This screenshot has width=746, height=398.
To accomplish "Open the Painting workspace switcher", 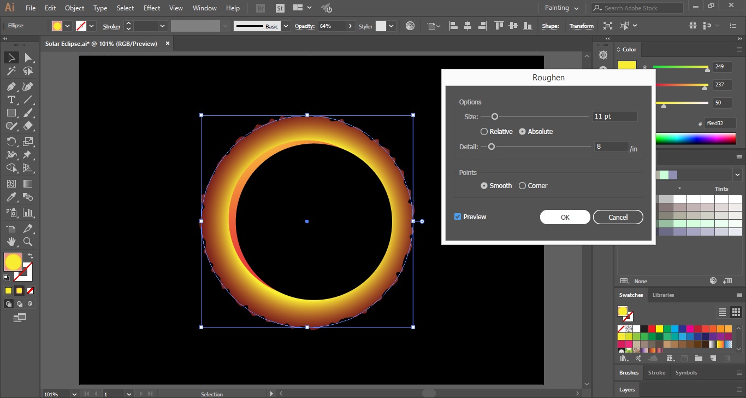I will tap(563, 8).
